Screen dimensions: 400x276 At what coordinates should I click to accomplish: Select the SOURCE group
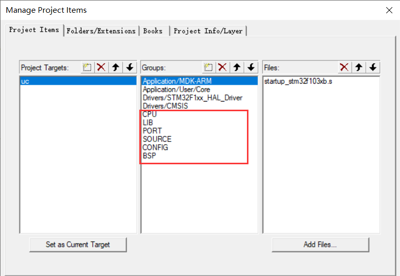pyautogui.click(x=199, y=139)
